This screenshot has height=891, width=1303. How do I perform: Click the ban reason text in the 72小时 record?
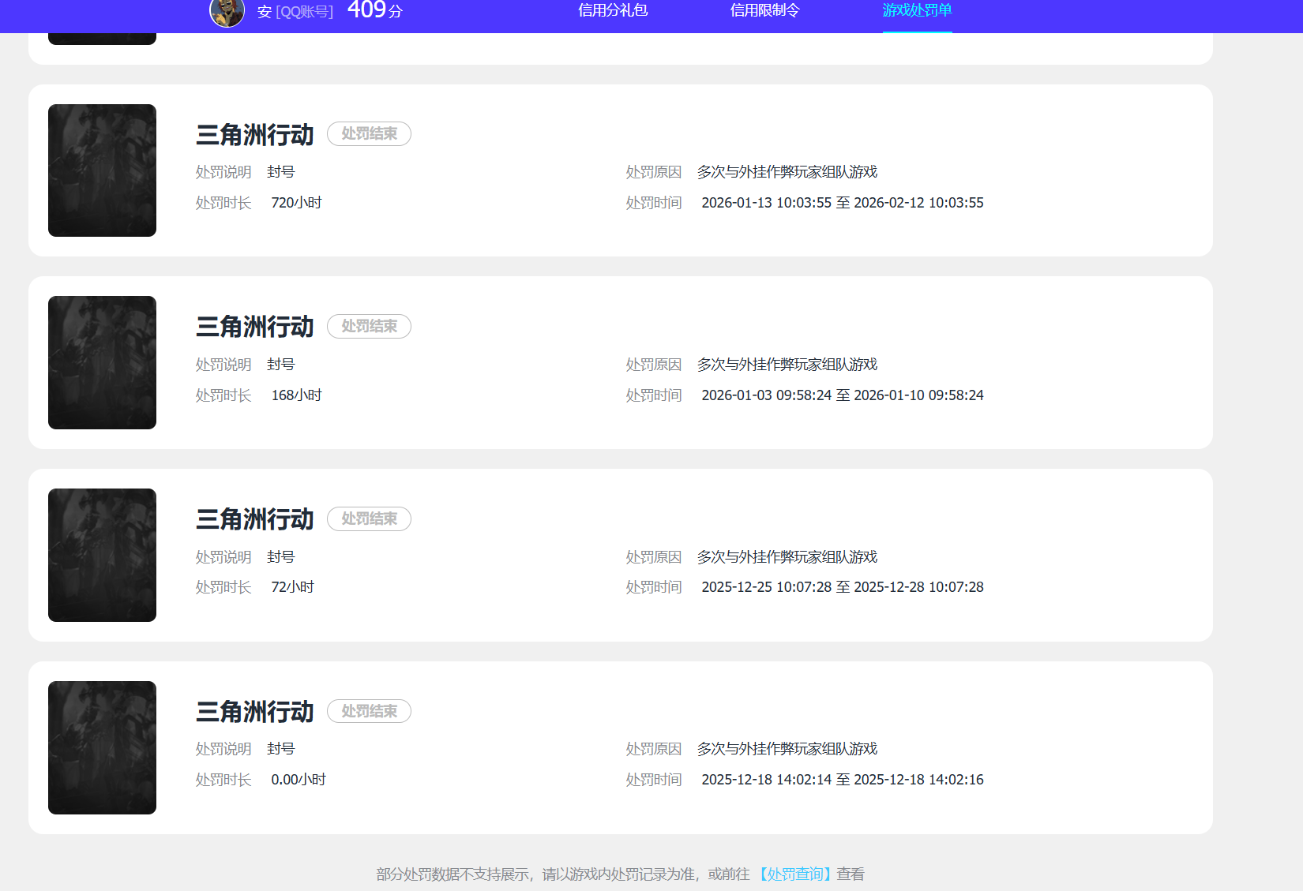787,557
